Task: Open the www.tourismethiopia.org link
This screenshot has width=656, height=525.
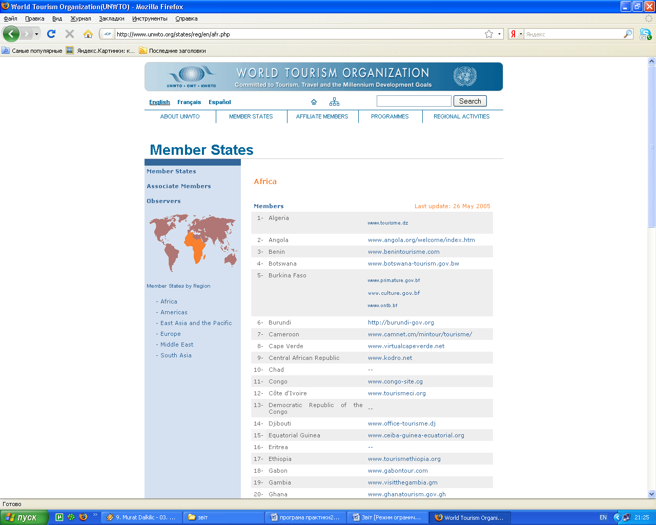Action: (x=404, y=459)
